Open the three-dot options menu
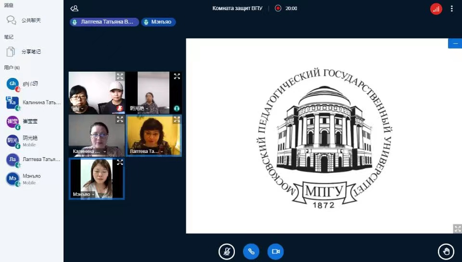Screen dimensions: 462x262 (451, 9)
